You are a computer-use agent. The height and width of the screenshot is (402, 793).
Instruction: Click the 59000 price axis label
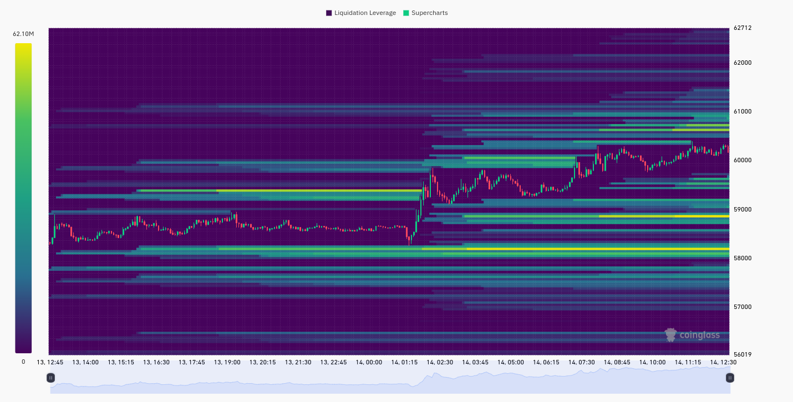(742, 209)
